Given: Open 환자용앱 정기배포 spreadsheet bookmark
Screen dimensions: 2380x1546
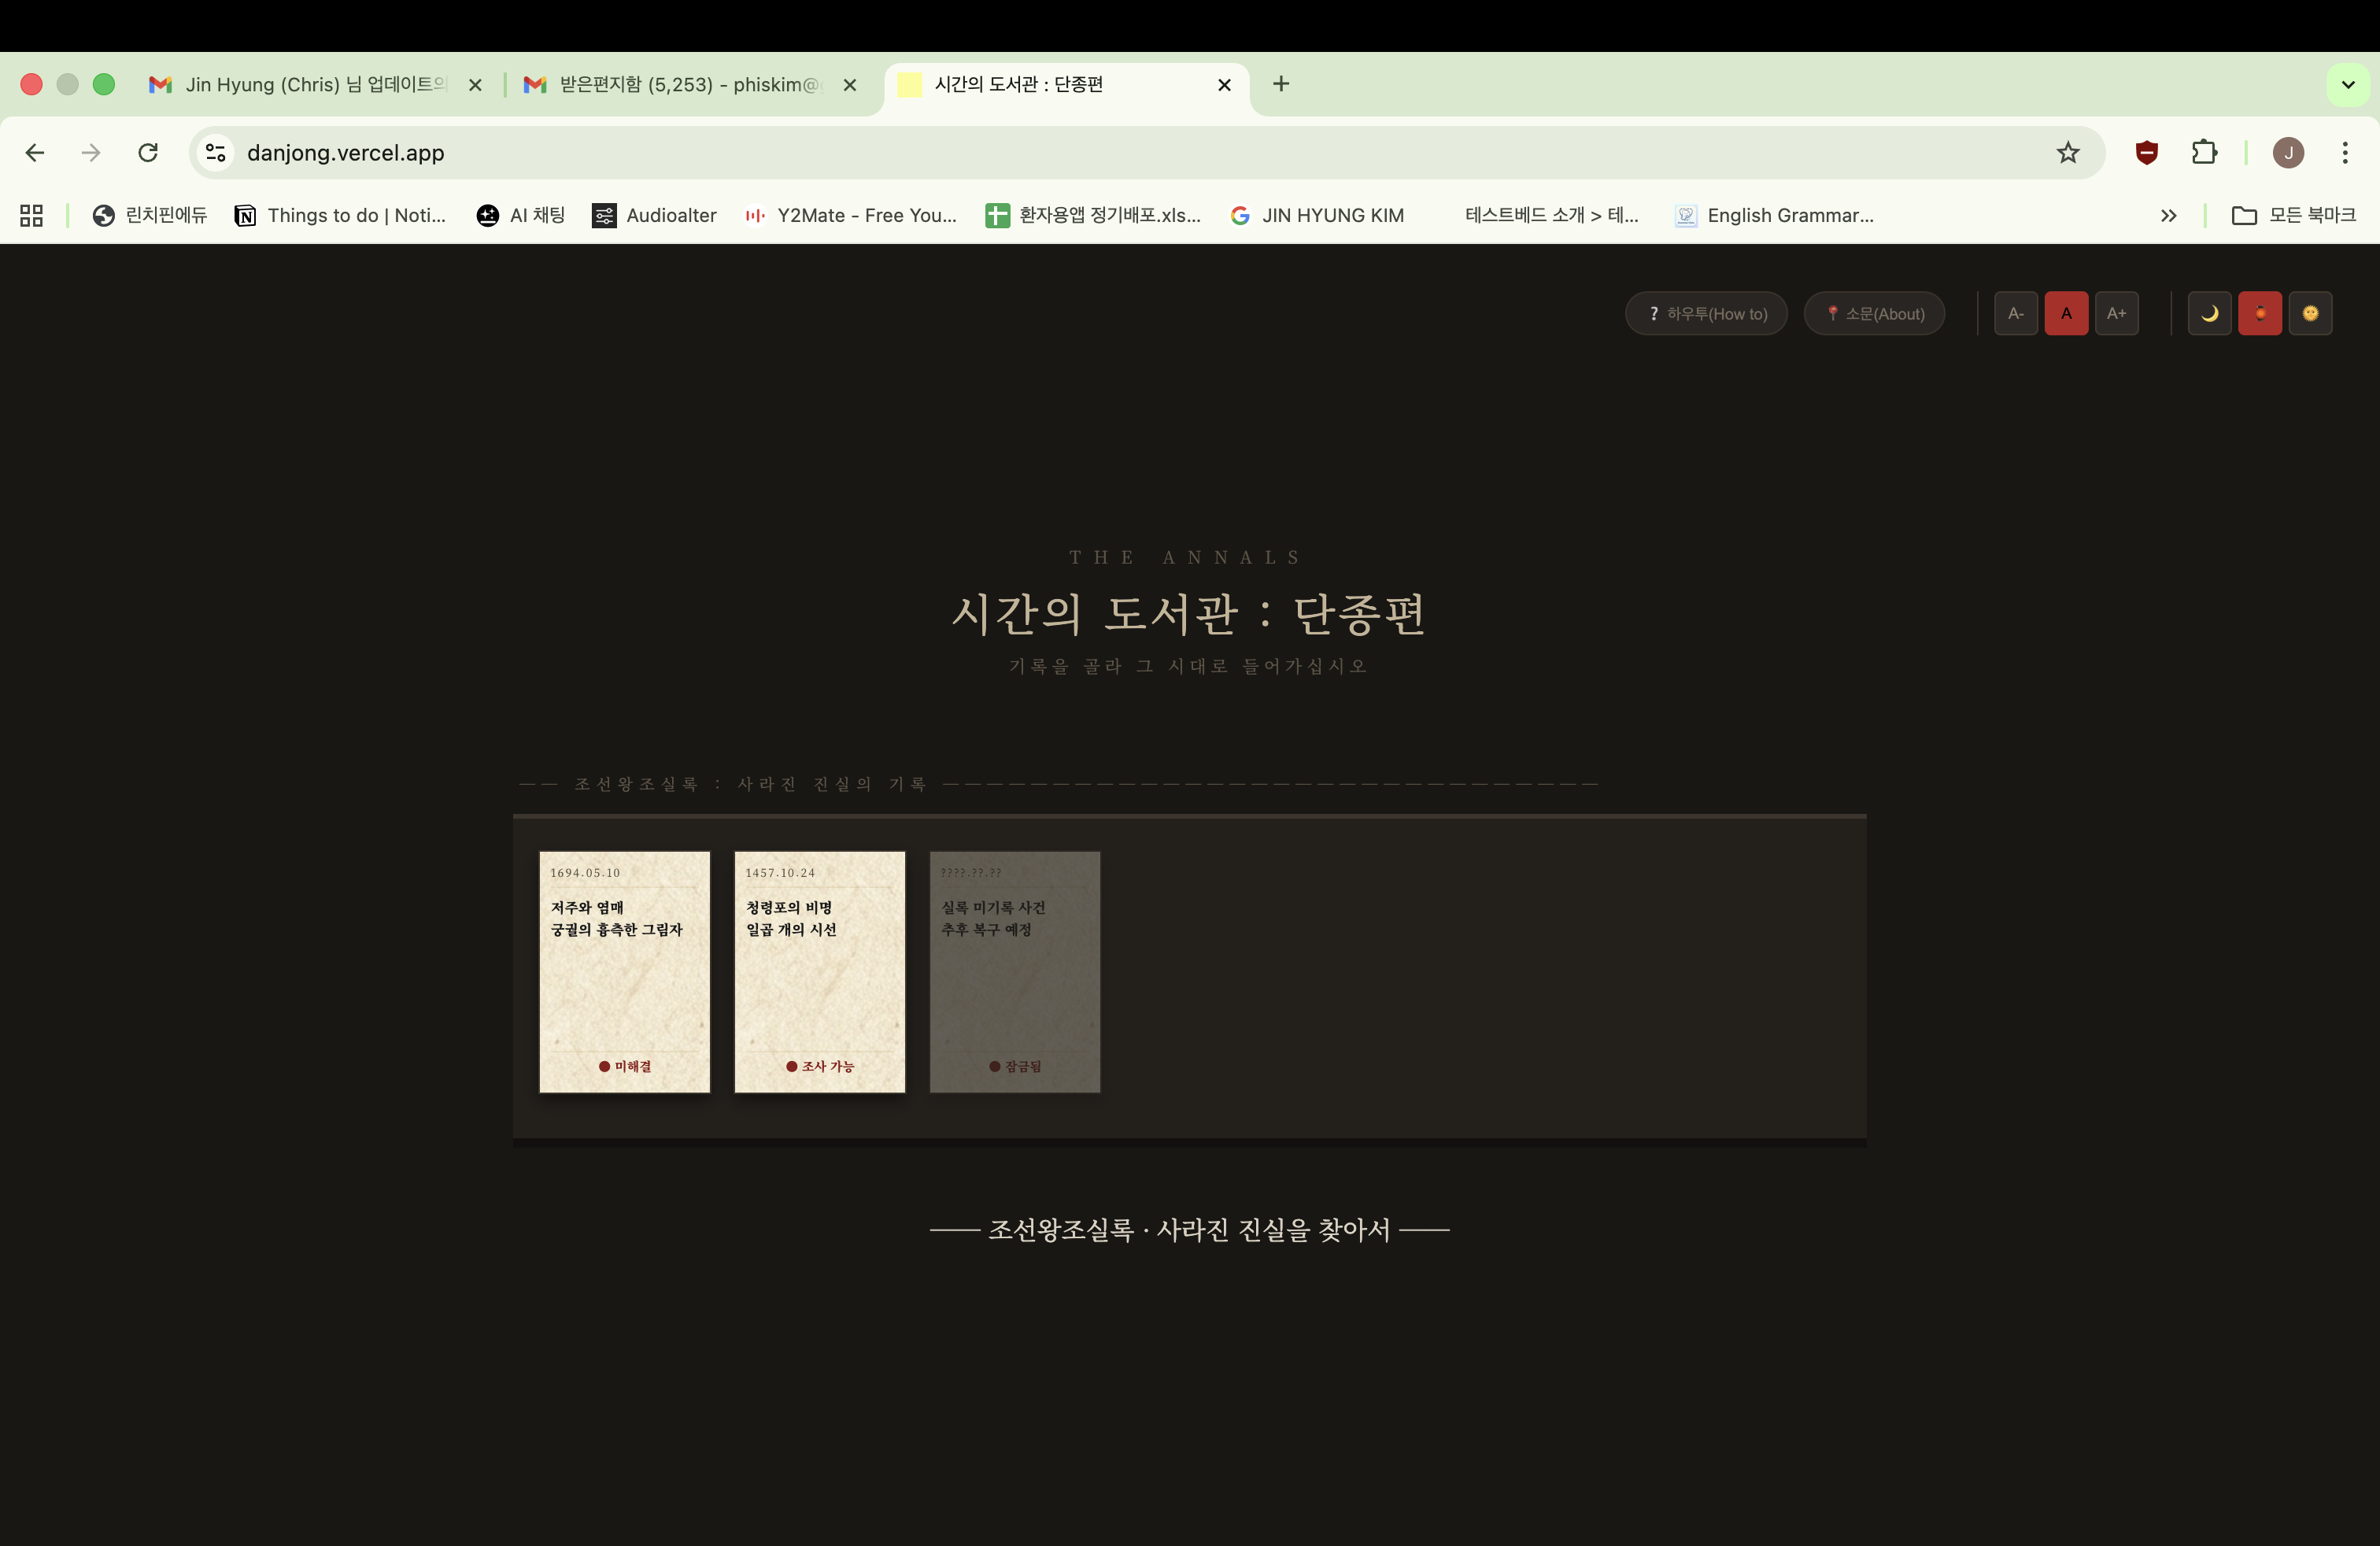Looking at the screenshot, I should point(1093,215).
